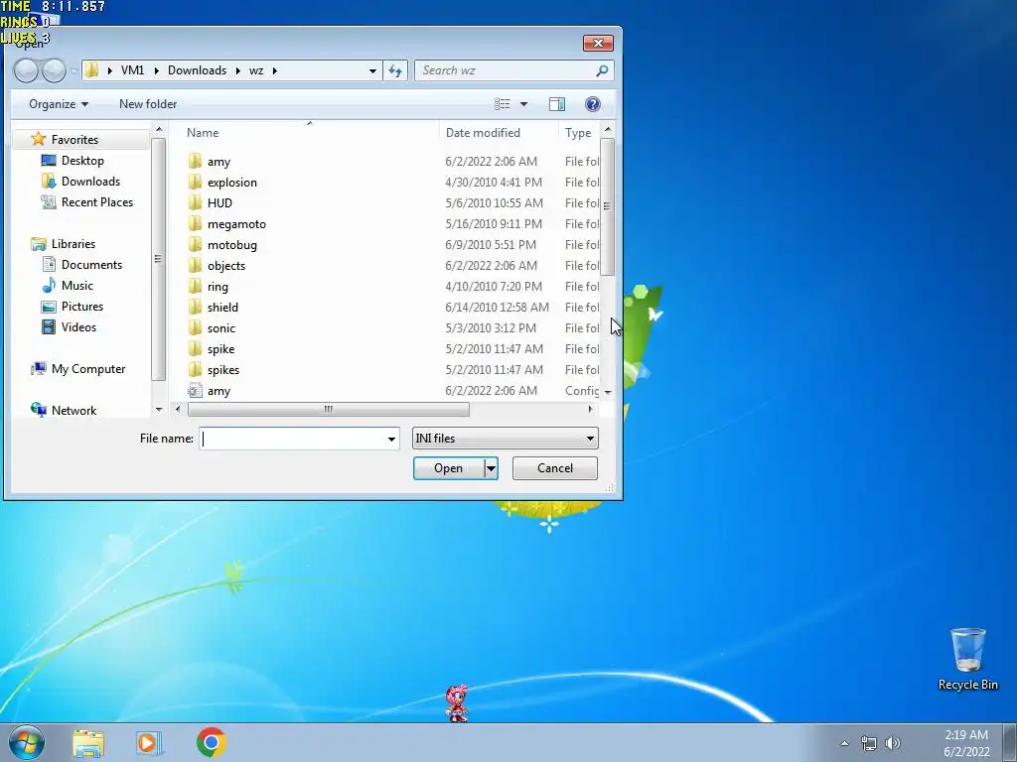Show hidden tray icons
The height and width of the screenshot is (762, 1017).
click(x=844, y=743)
